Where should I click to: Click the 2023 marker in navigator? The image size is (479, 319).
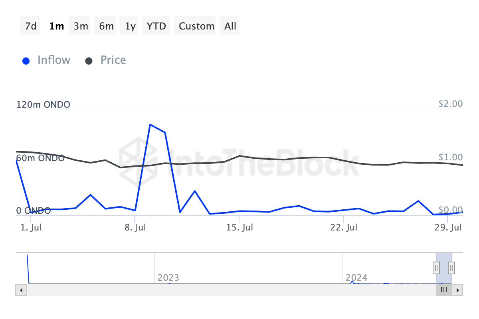pyautogui.click(x=168, y=278)
